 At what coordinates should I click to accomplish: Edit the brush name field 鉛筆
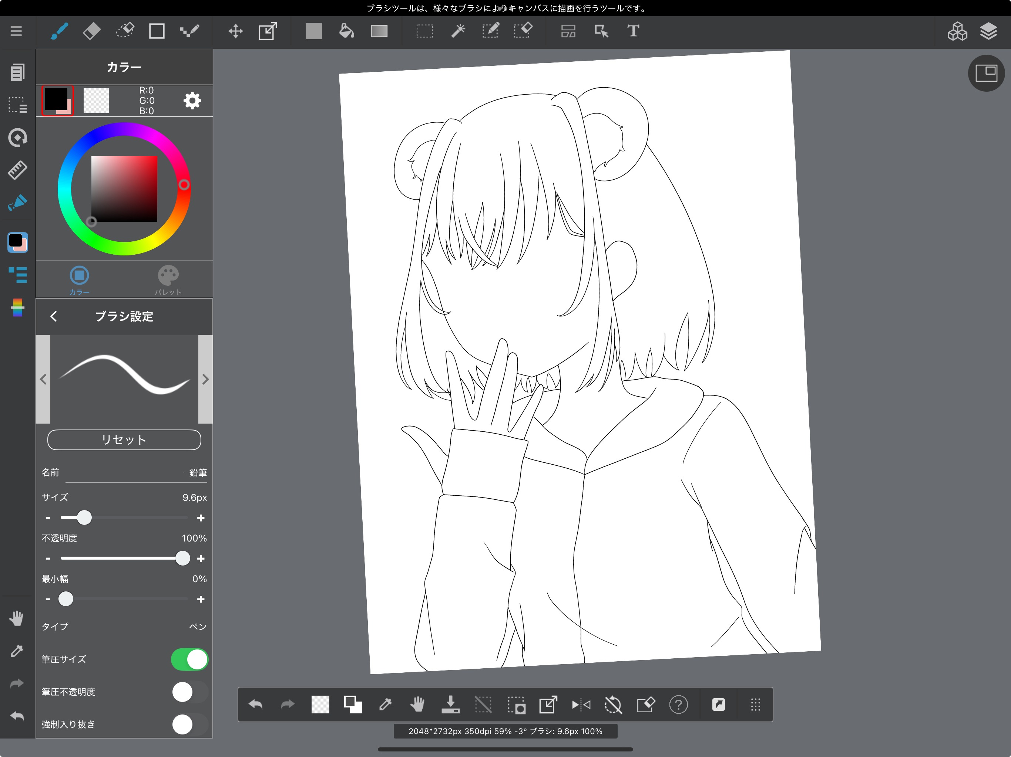click(136, 472)
